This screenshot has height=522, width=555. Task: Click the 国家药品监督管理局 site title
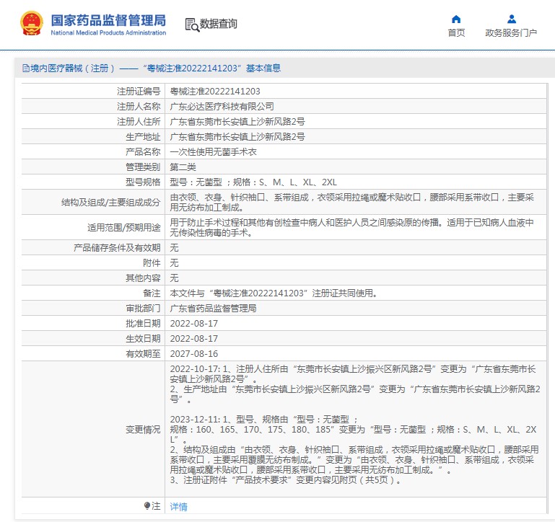(108, 20)
